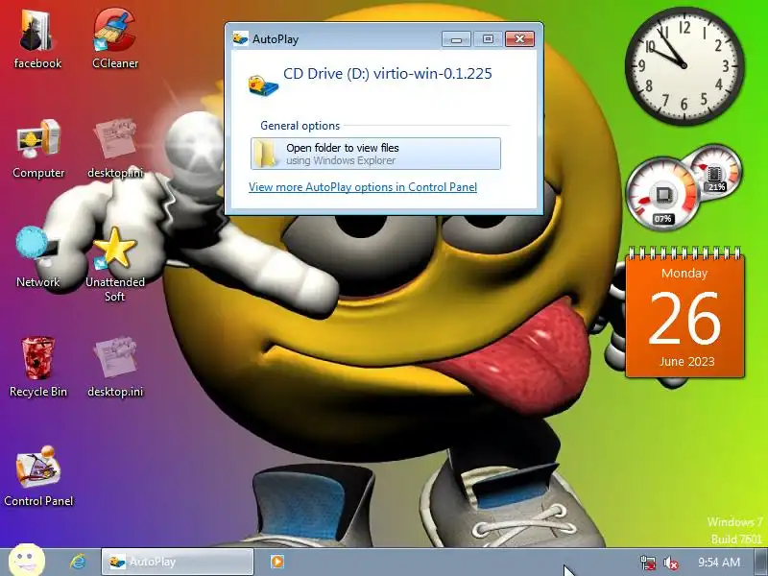Image resolution: width=768 pixels, height=576 pixels.
Task: Click the muted volume tray icon
Action: click(x=670, y=563)
